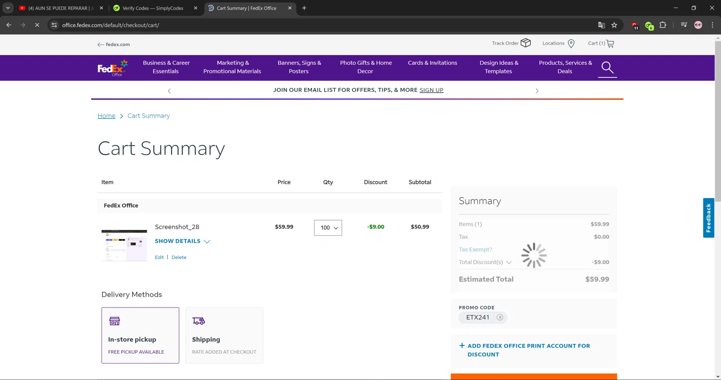Click the Home breadcrumb link

[x=106, y=116]
